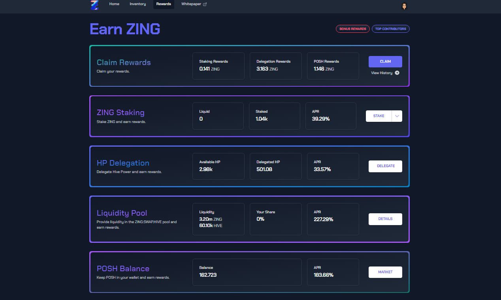Click the Bonus Rewards button
This screenshot has height=300, width=501.
pyautogui.click(x=353, y=29)
